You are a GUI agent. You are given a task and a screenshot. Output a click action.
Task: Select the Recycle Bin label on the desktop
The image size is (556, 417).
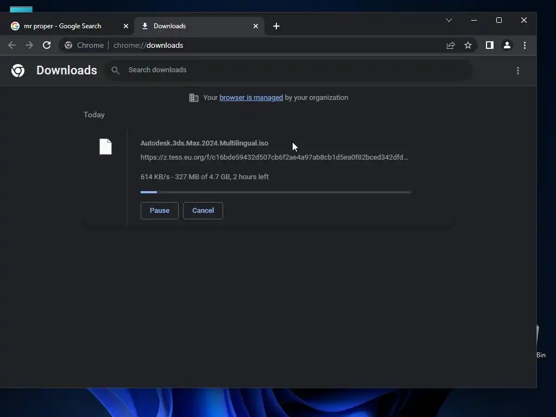click(541, 355)
